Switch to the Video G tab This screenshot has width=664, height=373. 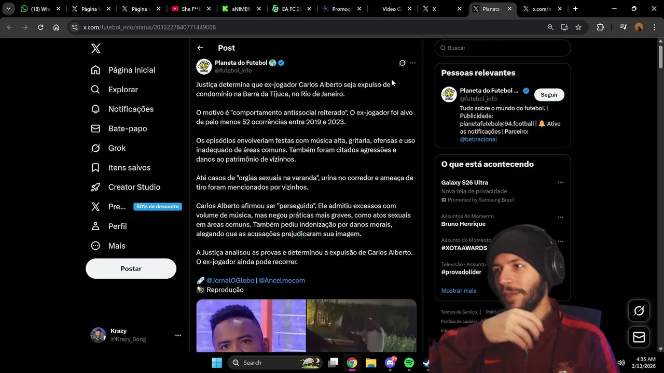(x=391, y=9)
